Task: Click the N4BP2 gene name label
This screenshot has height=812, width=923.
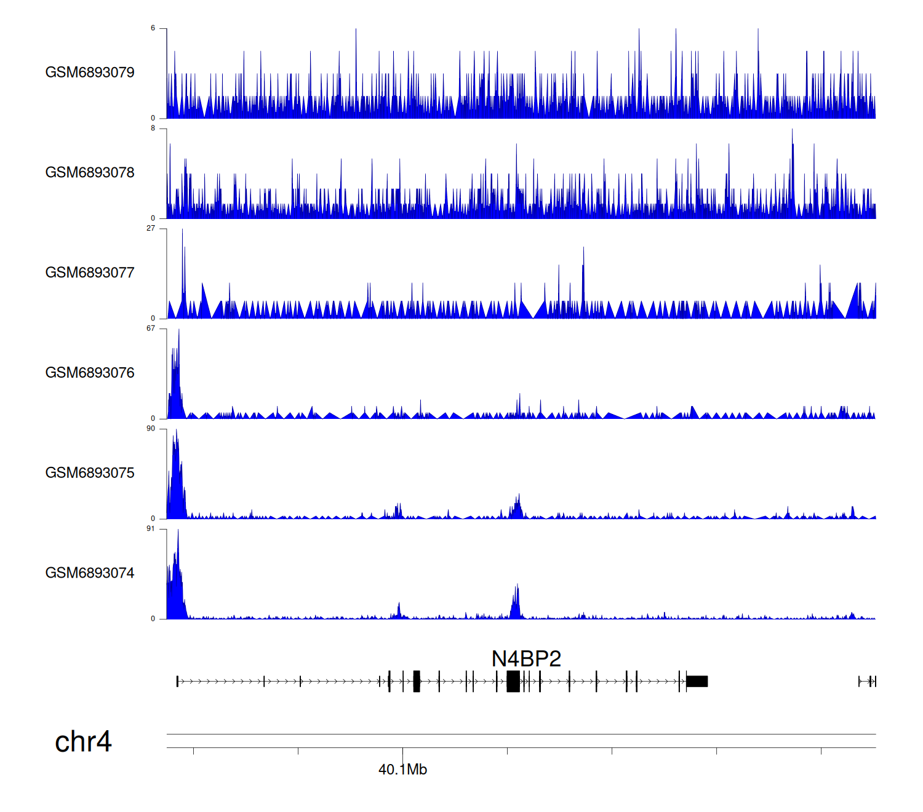Action: [x=526, y=659]
